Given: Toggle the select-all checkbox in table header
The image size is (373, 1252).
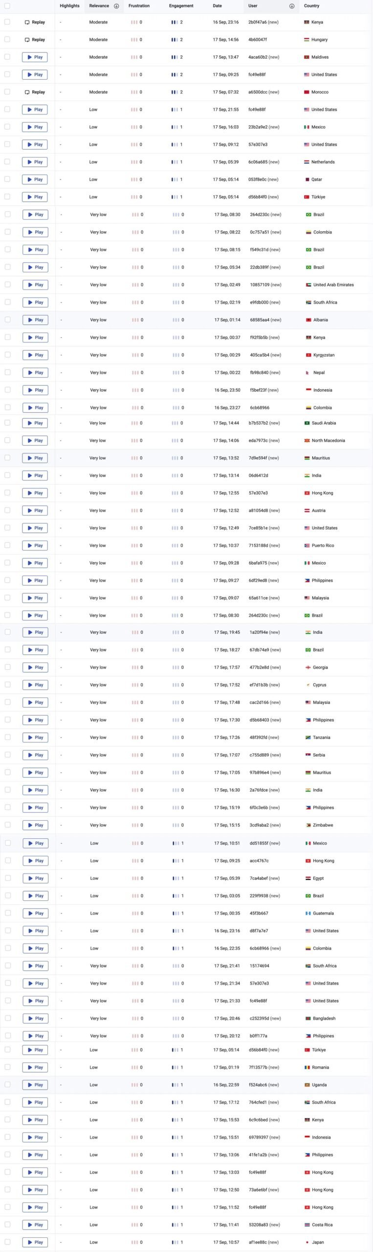Looking at the screenshot, I should pos(7,6).
